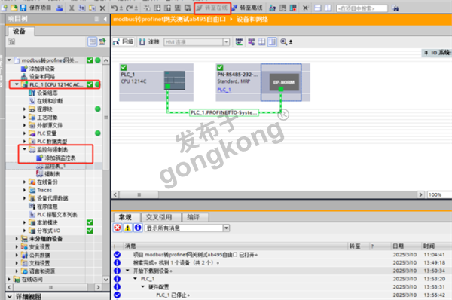Undo the last action
This screenshot has width=452, height=300.
tap(115, 8)
